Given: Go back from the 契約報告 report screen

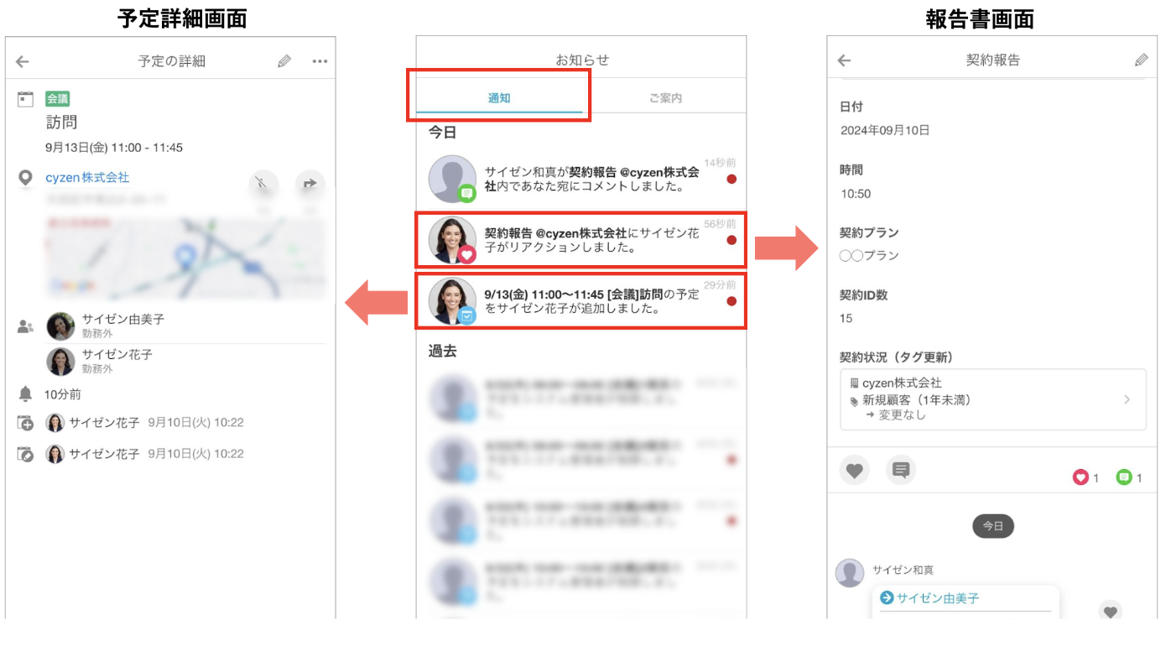Looking at the screenshot, I should [845, 60].
